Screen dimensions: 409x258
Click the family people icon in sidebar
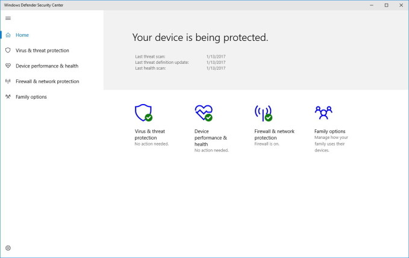click(x=8, y=97)
